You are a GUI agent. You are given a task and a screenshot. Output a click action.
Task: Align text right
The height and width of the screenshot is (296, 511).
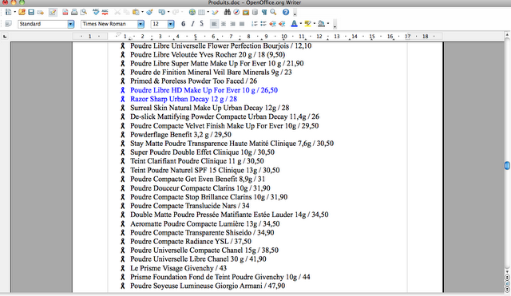232,24
